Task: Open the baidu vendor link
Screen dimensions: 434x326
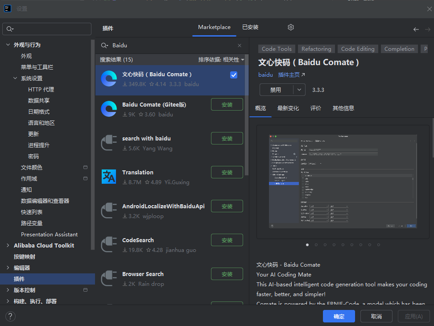Action: 265,75
